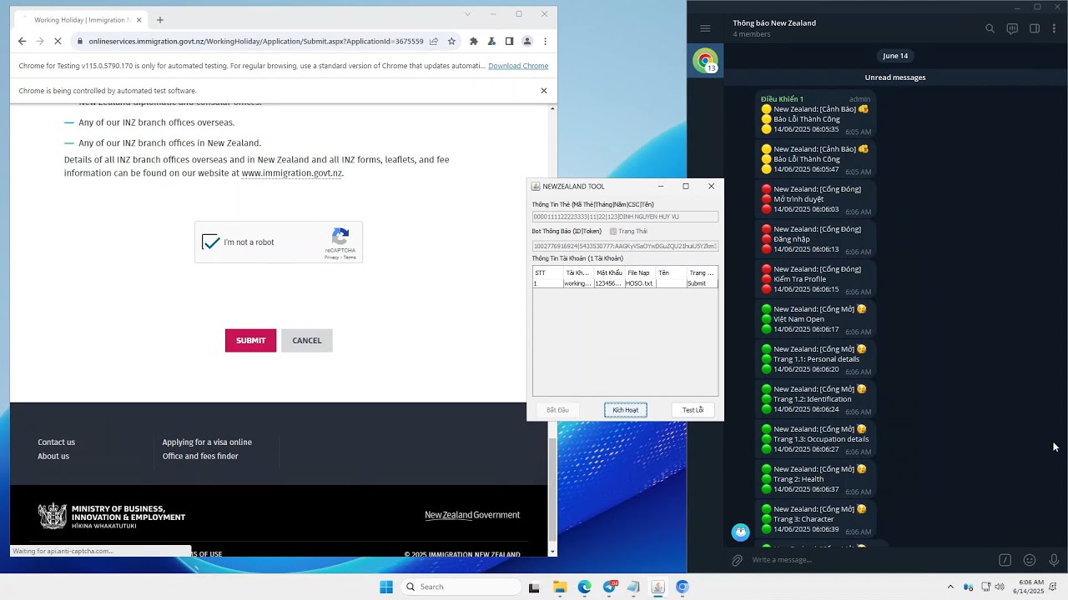
Task: Dismiss the automated test software infobar
Action: pos(544,90)
